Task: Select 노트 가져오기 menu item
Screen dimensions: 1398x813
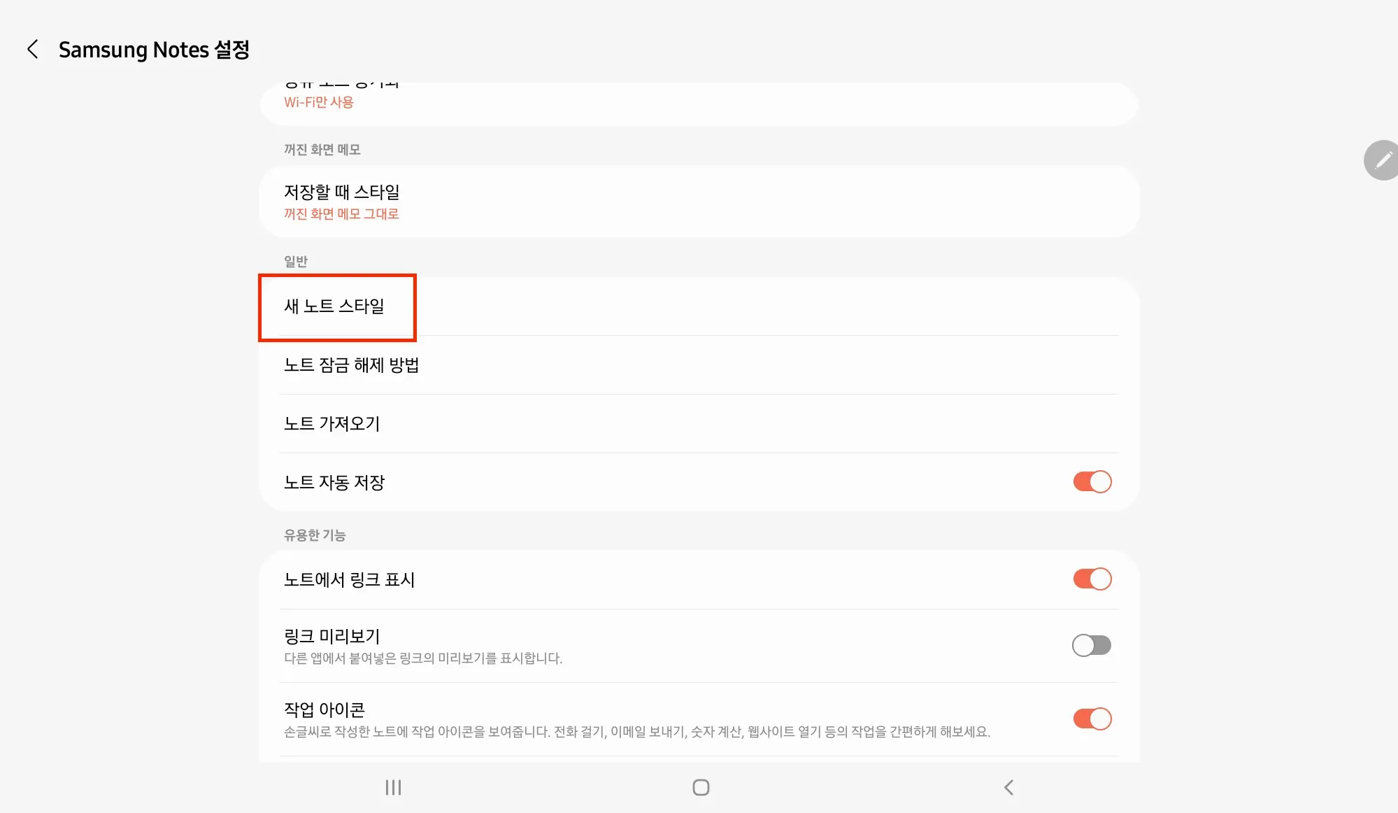Action: (331, 424)
